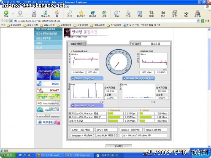The image size is (211, 158).
Task: Click the 6NGIX banner link
Action: (48, 84)
